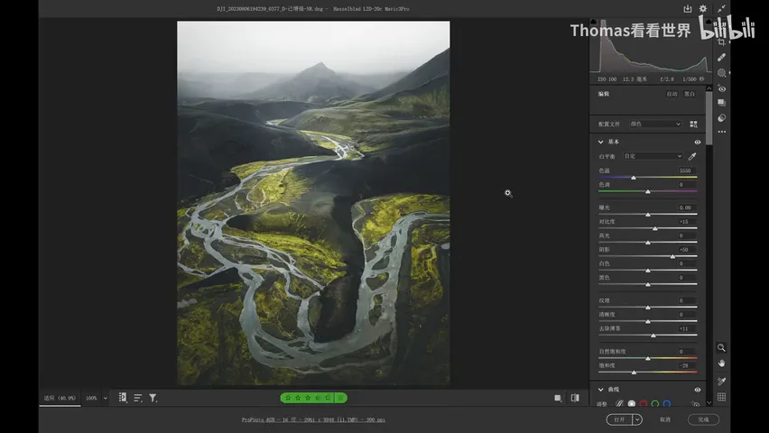Click the river landscape photo preview
Screen dimensions: 769x433
pos(313,203)
